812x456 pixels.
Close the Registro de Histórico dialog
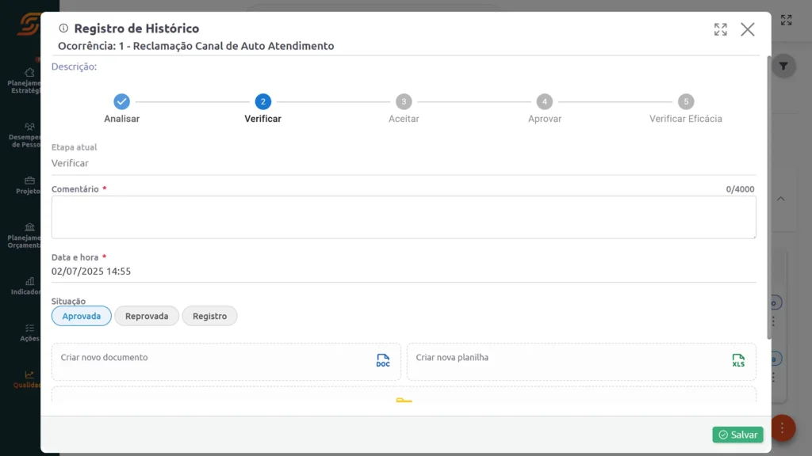[x=747, y=29]
